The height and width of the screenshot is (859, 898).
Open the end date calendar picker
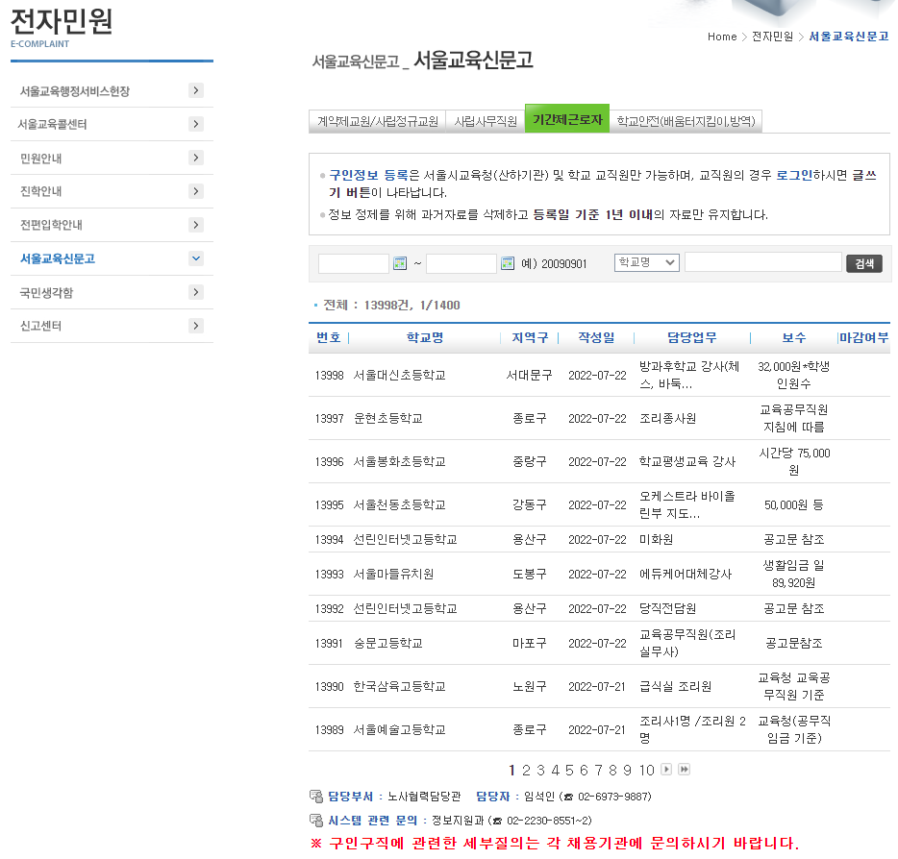click(507, 263)
